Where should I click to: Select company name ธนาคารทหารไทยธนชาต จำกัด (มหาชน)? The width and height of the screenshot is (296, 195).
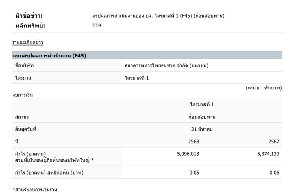(166, 65)
